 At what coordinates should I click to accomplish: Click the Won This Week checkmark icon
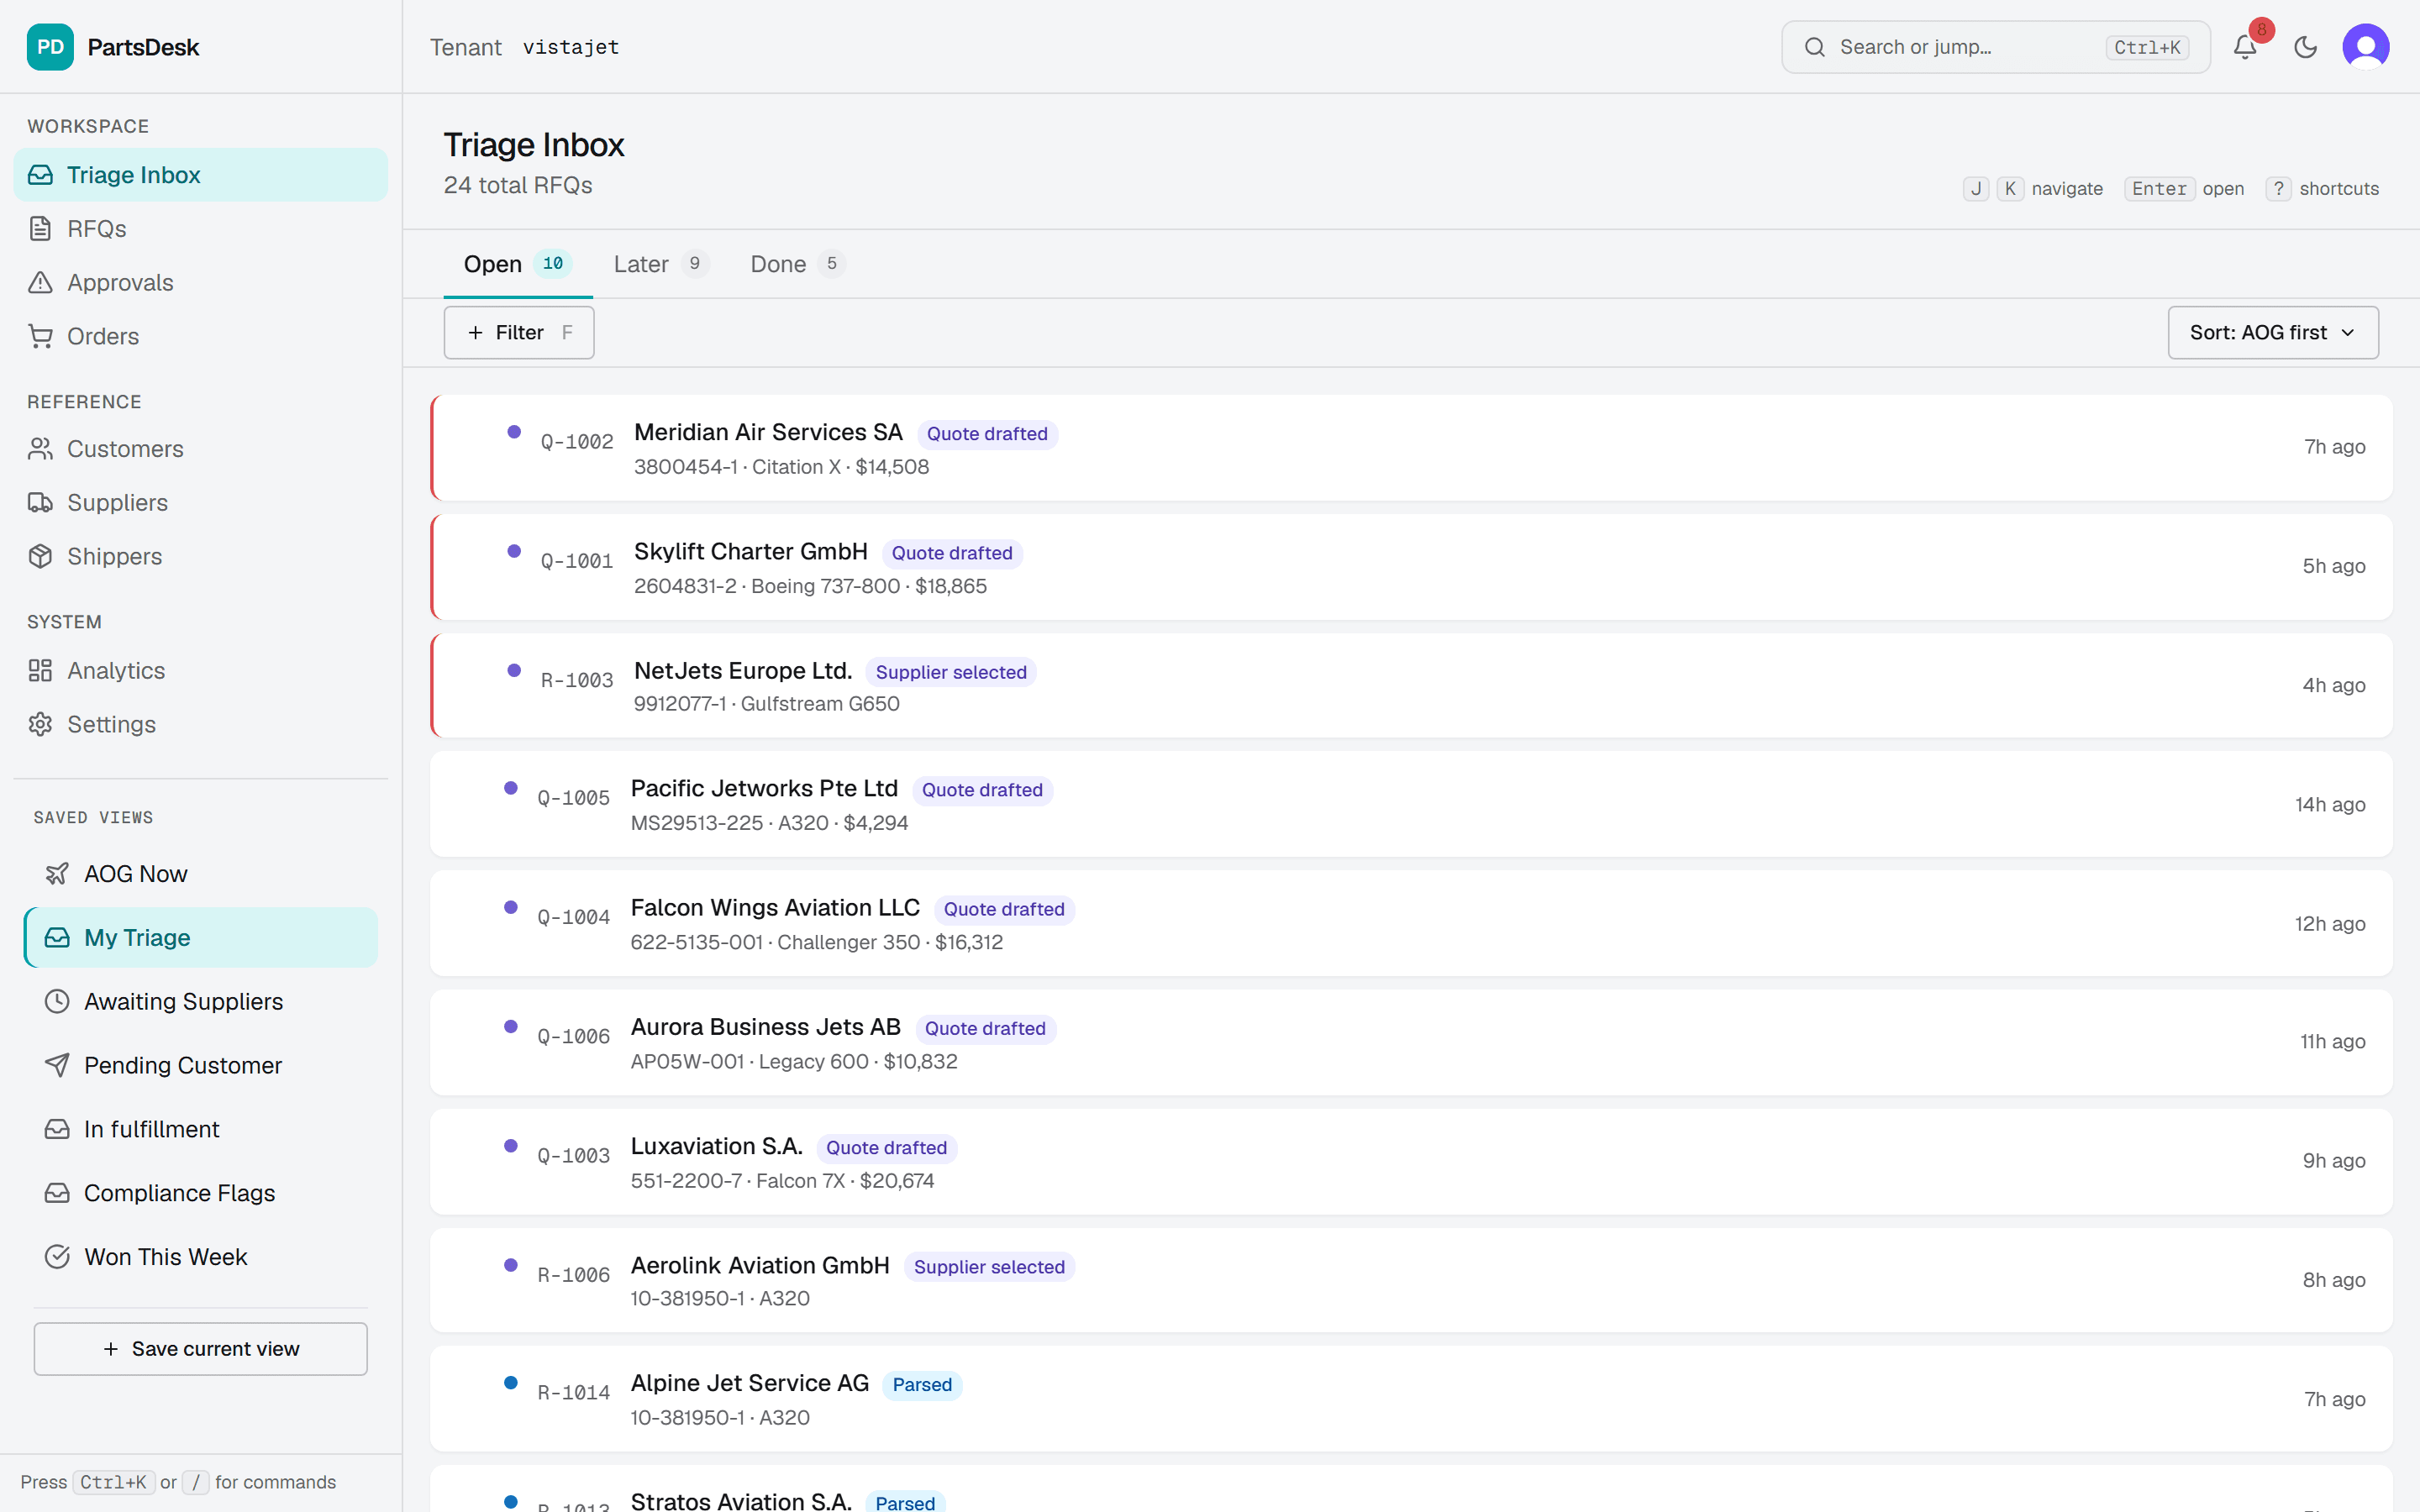click(57, 1257)
